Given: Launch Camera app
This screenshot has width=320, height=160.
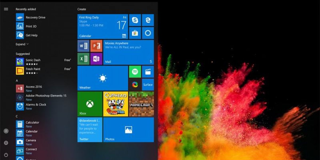Looking at the screenshot, I should click(x=44, y=142).
